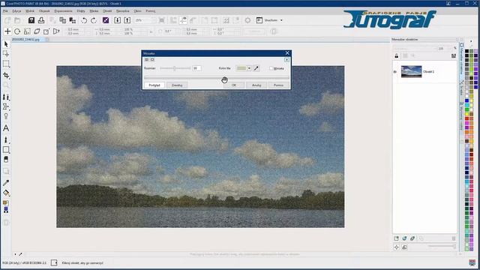Click the Rozmiar slider handle
Screen dimensions: 480x270
[174, 68]
